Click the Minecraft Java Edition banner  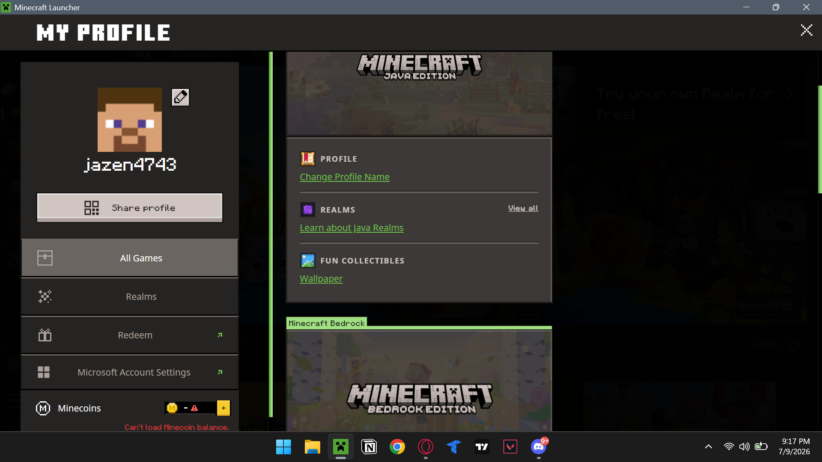(419, 94)
